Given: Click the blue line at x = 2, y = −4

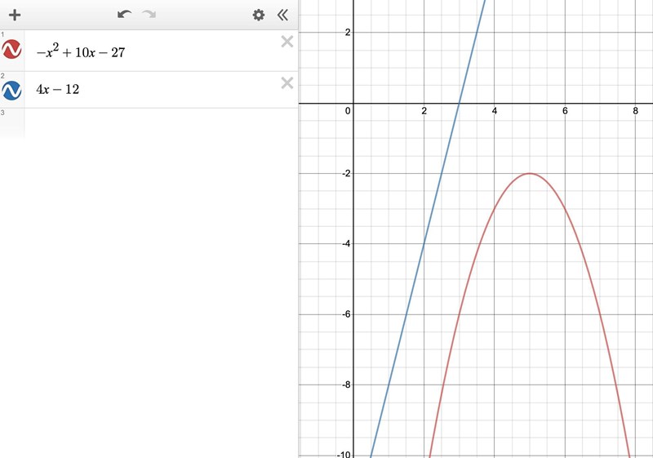Looking at the screenshot, I should 424,243.
